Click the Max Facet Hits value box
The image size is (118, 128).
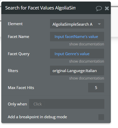96,88
